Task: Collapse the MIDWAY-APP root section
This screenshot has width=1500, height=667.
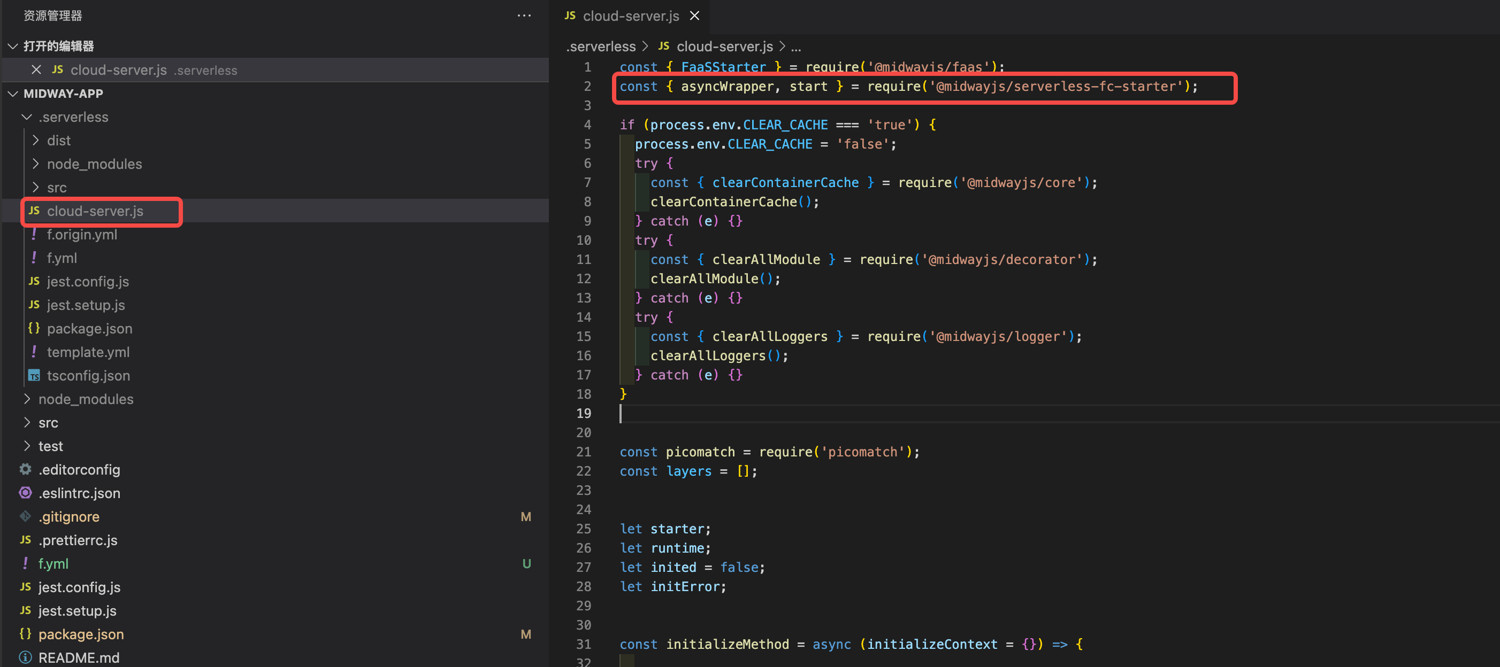Action: pos(13,94)
